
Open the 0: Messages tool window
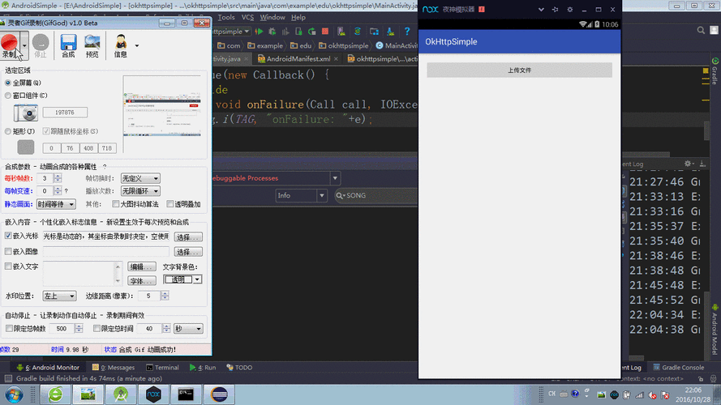[114, 368]
